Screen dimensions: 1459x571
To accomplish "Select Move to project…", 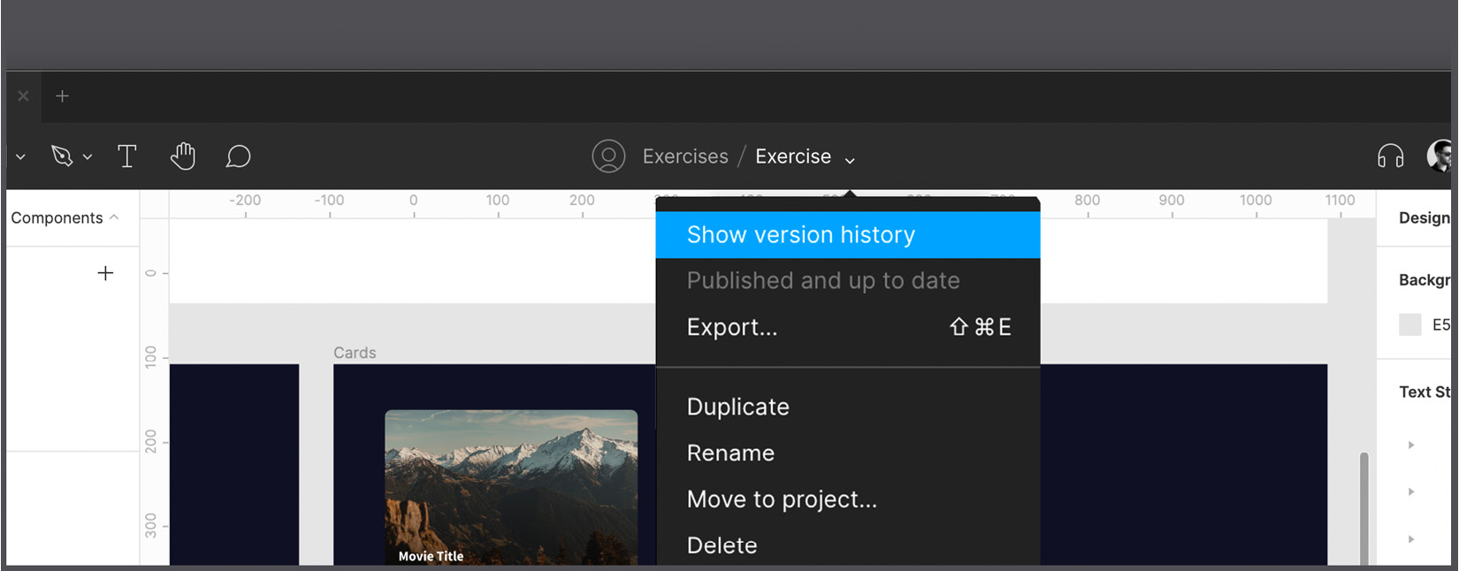I will coord(848,499).
